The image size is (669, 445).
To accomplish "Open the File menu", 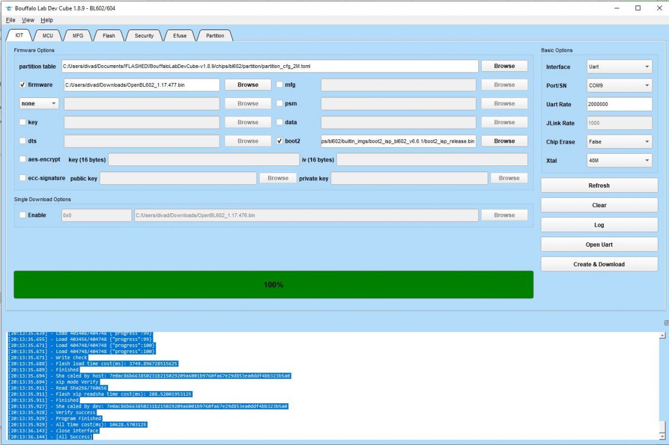I will click(x=11, y=20).
